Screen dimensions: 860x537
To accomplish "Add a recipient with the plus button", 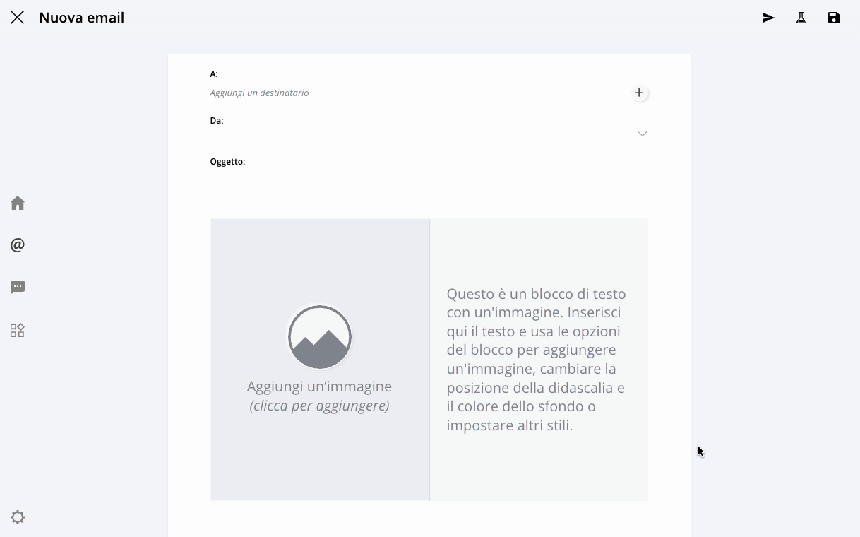I will point(639,93).
